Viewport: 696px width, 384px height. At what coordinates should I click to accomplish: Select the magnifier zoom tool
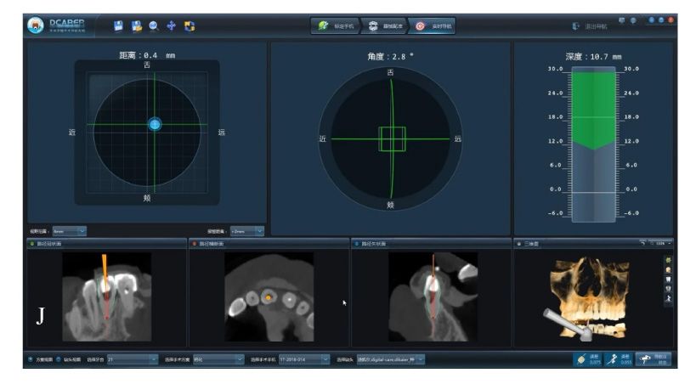click(x=153, y=25)
